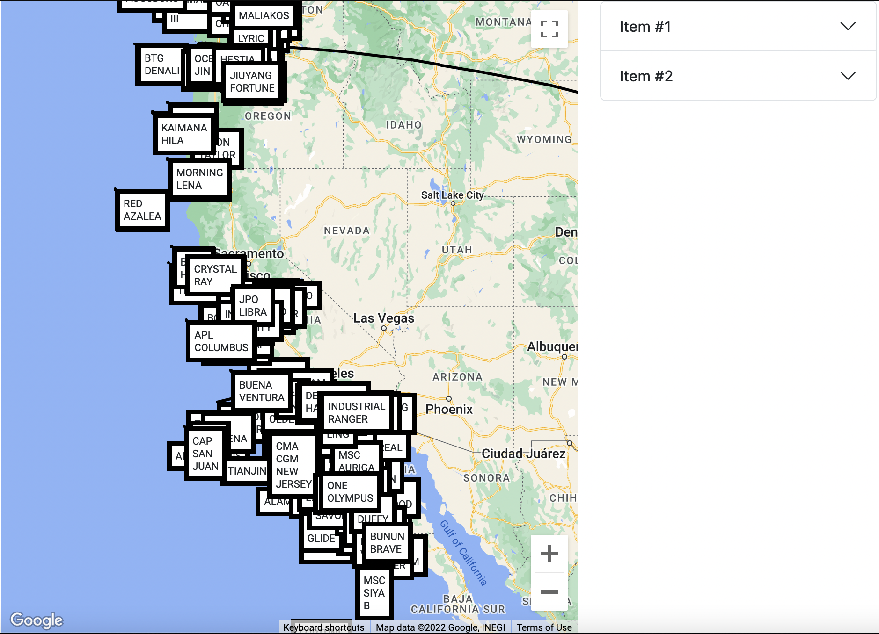Click the CAP SAN JUAN marker

tap(205, 454)
